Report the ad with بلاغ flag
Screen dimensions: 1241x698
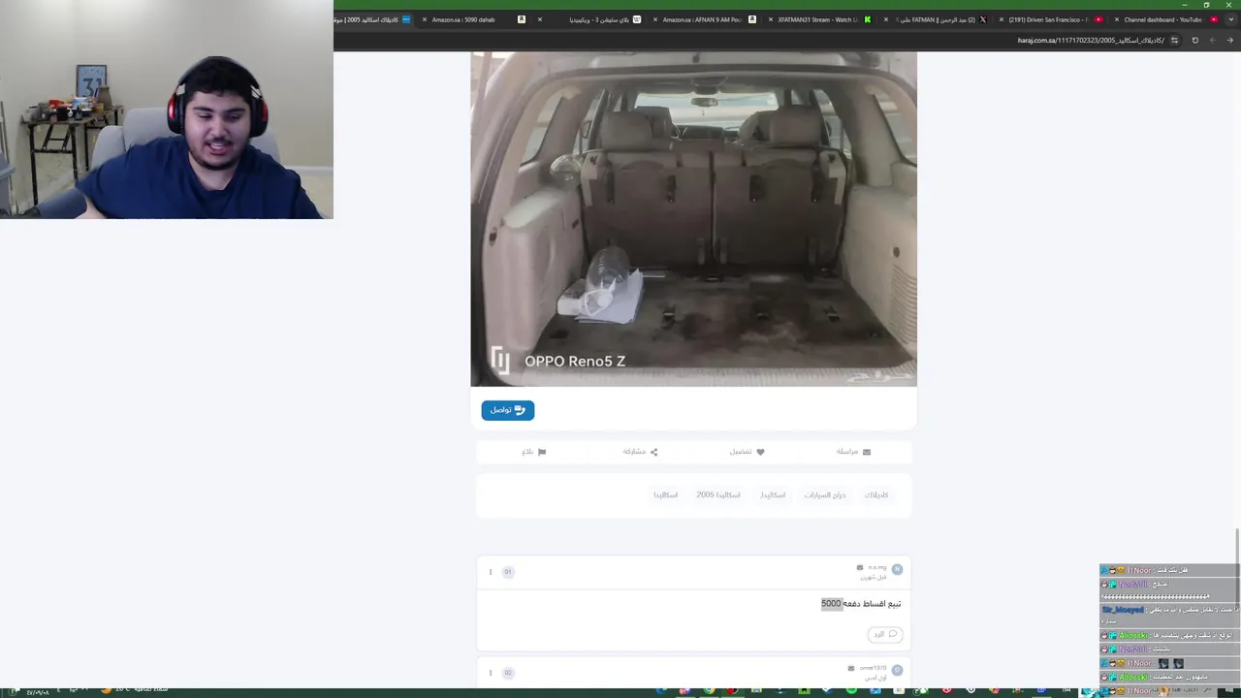click(x=534, y=452)
